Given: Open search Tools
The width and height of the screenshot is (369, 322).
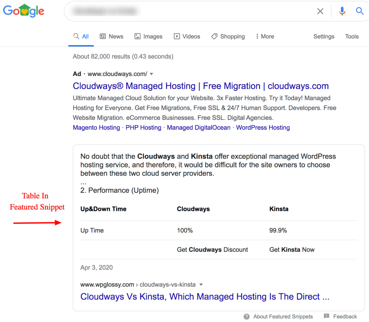Looking at the screenshot, I should [x=352, y=36].
